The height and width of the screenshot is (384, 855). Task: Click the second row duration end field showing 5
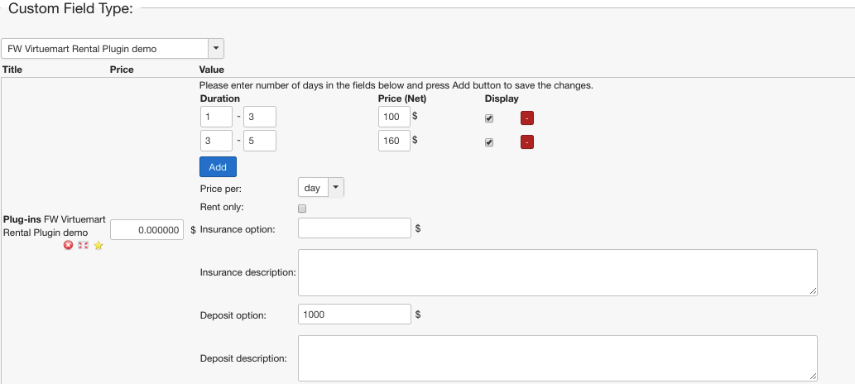pos(259,141)
